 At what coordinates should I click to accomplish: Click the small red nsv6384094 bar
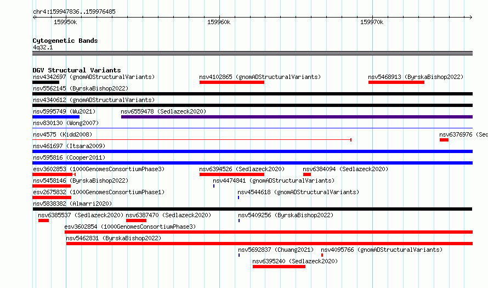tap(307, 174)
